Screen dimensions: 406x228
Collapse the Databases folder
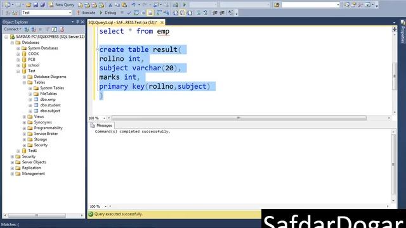tap(12, 42)
